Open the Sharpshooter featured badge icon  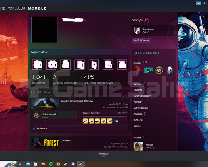point(137,30)
